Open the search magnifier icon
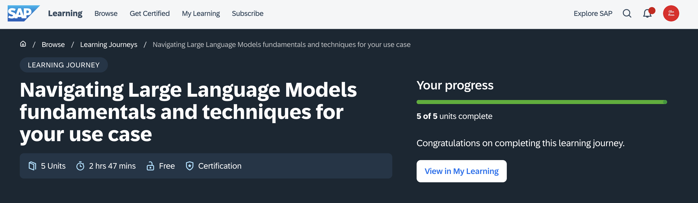 (x=627, y=13)
